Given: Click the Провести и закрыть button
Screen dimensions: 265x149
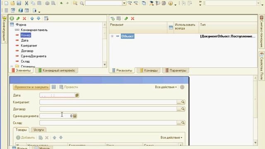Looking at the screenshot, I should [31, 87].
